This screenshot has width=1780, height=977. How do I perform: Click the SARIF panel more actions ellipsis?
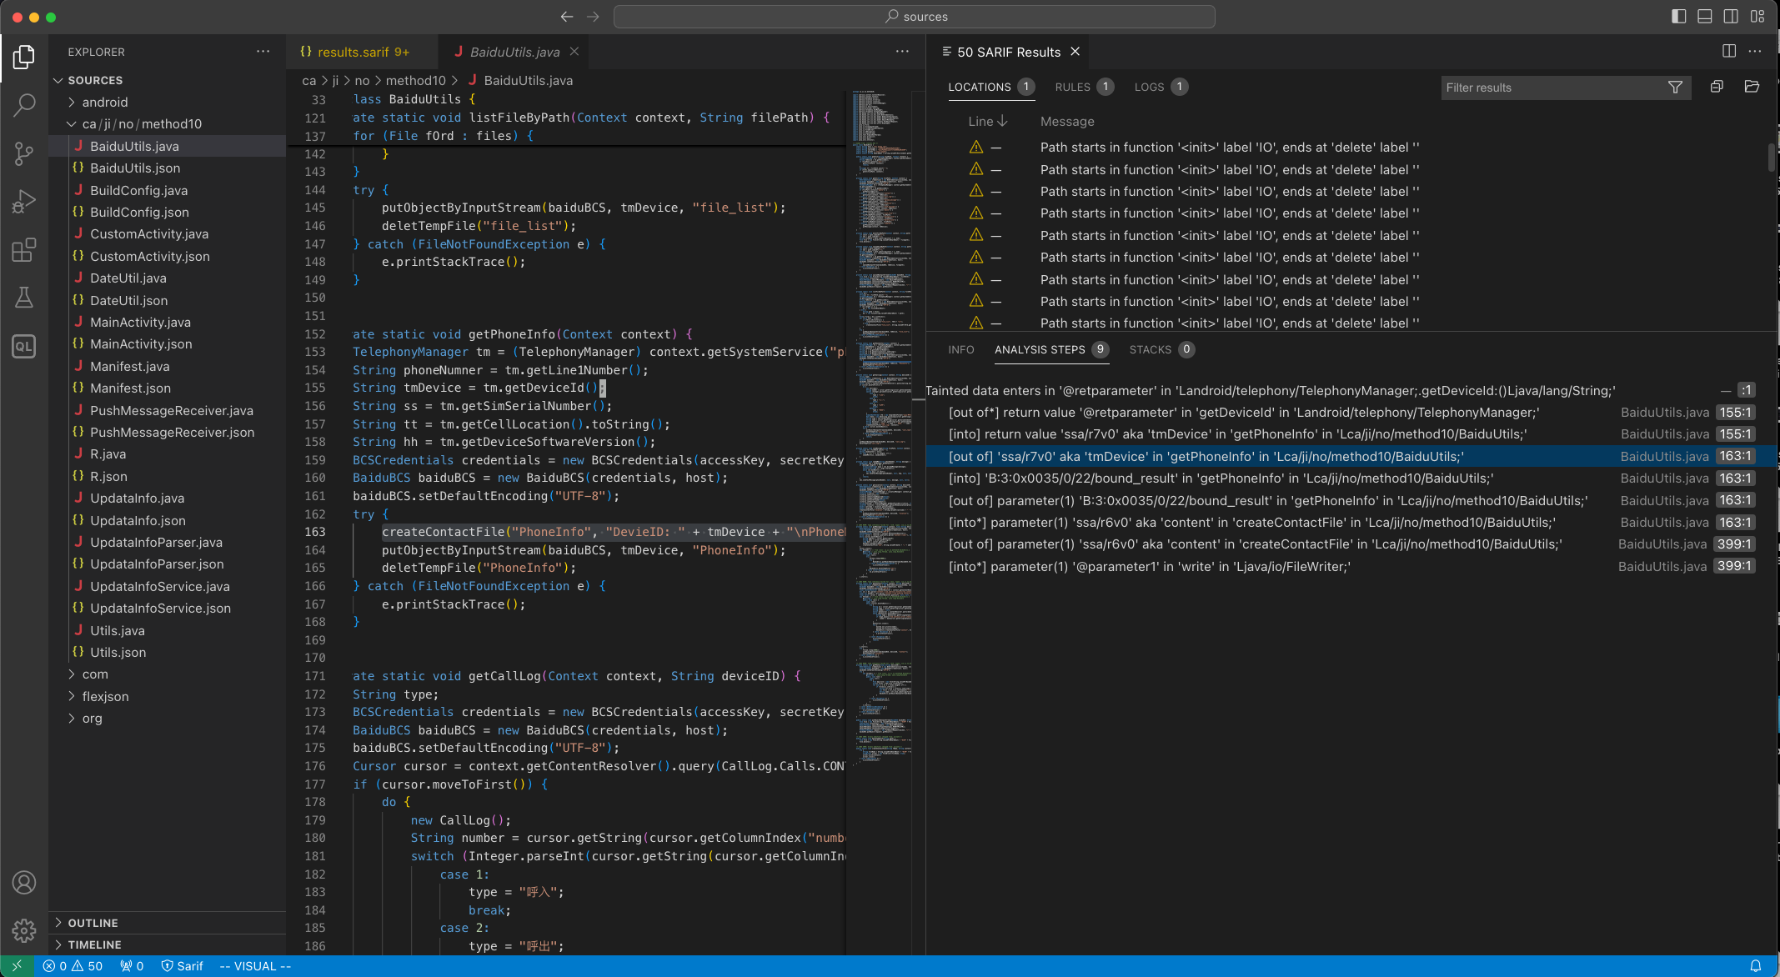pyautogui.click(x=1755, y=52)
